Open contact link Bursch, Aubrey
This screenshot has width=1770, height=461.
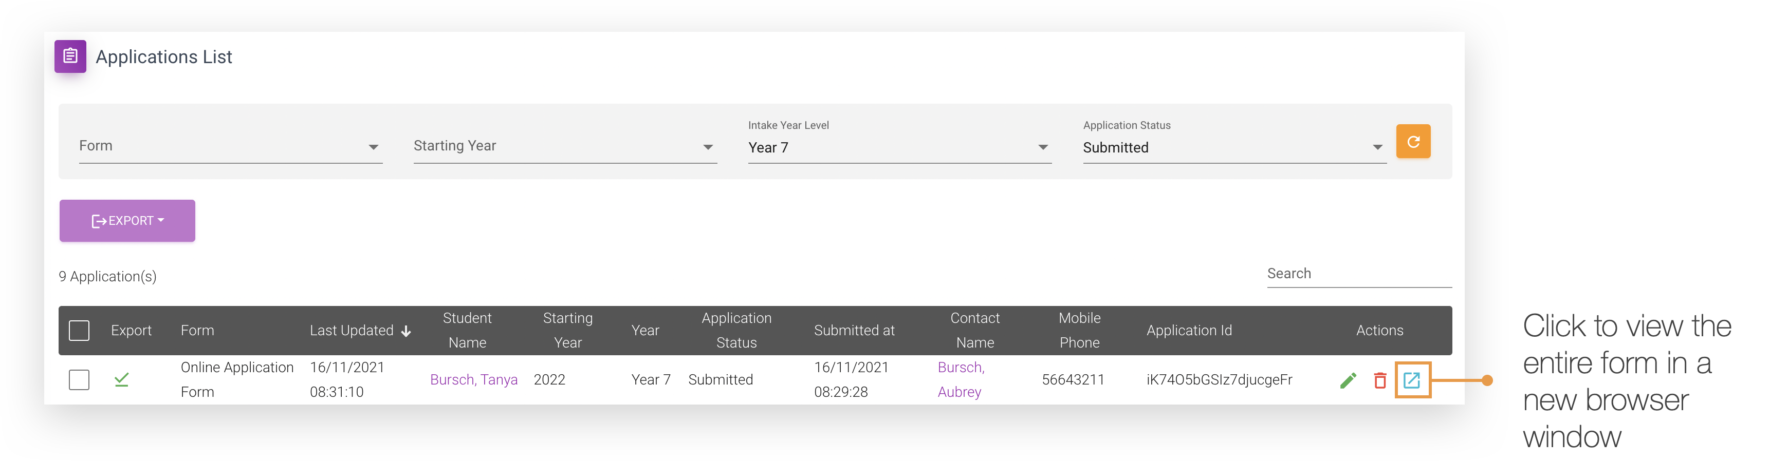[x=961, y=379]
